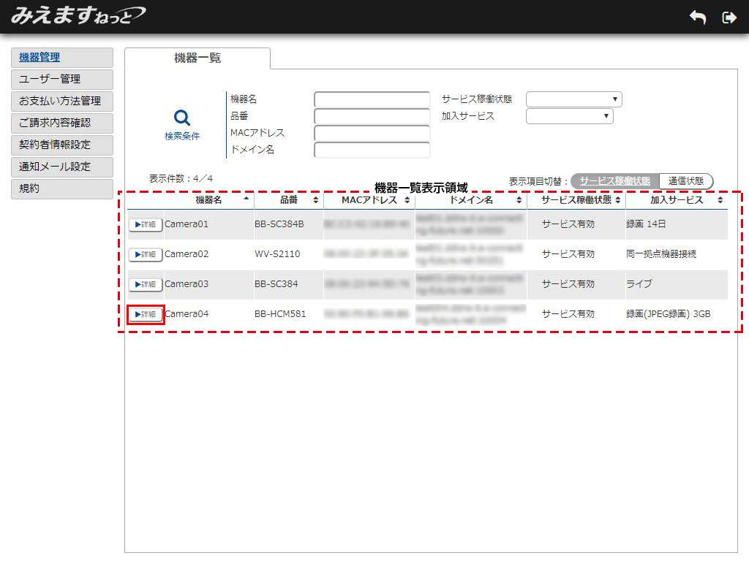
Task: Click the magnifier search conditions icon
Action: tap(181, 118)
